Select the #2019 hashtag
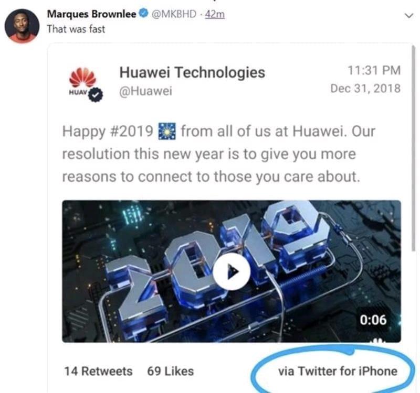Image resolution: width=420 pixels, height=393 pixels. [132, 132]
